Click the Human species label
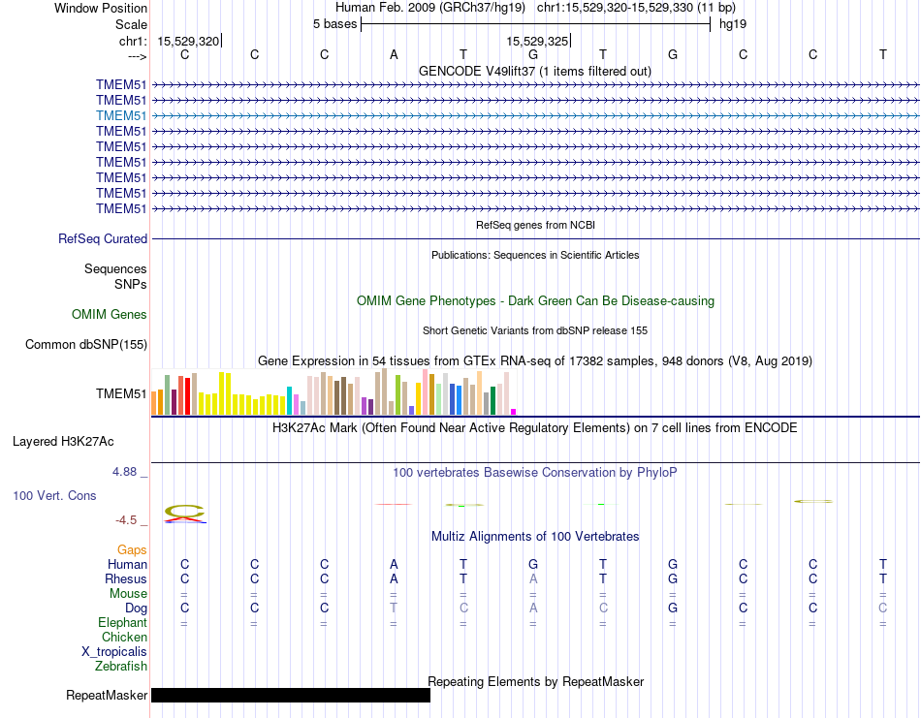This screenshot has width=921, height=718. tap(127, 565)
